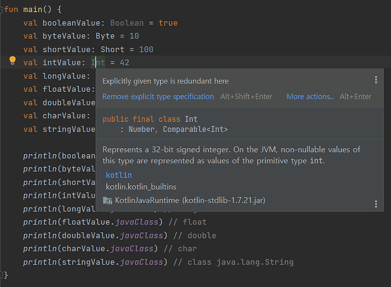The height and width of the screenshot is (287, 391).
Task: Select the true literal of booleanValue
Action: pyautogui.click(x=161, y=22)
